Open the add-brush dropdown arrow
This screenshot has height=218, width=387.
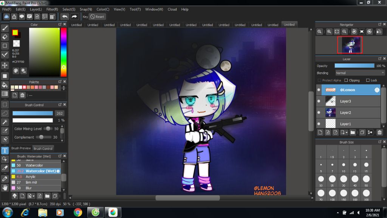34,196
